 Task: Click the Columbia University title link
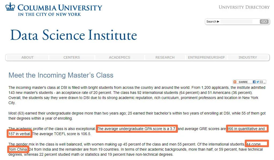pyautogui.click(x=60, y=8)
